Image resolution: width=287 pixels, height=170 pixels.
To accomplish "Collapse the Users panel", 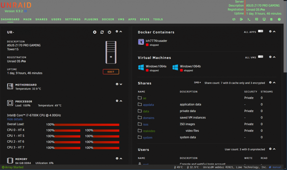I will click(x=274, y=149).
